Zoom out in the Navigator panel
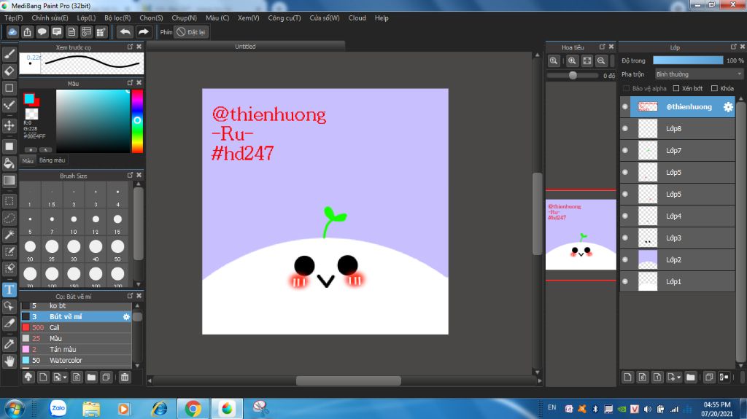 pyautogui.click(x=601, y=60)
